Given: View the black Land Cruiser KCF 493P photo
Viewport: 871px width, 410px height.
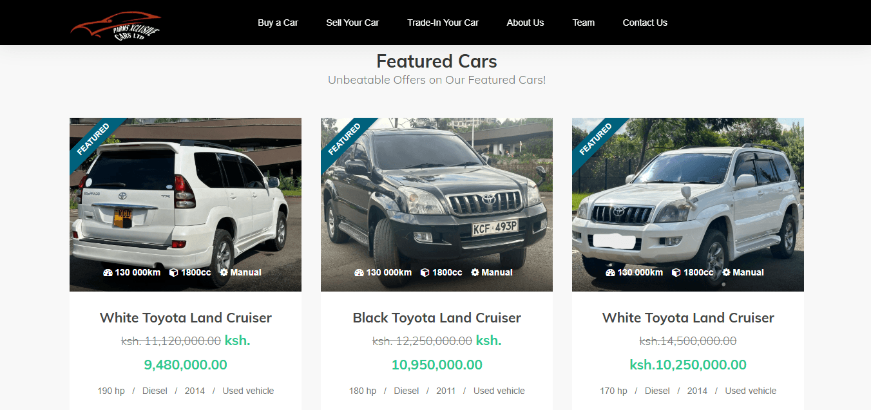Looking at the screenshot, I should (x=437, y=205).
